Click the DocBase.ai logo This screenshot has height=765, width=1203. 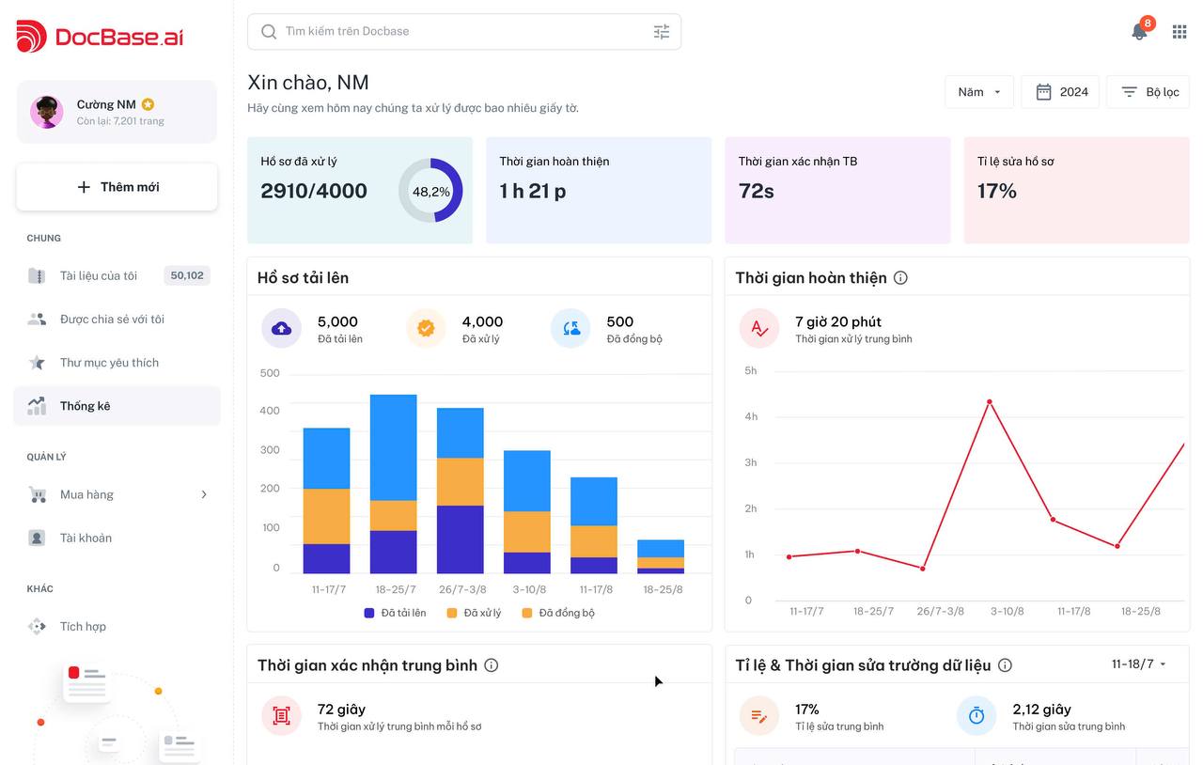(x=100, y=37)
